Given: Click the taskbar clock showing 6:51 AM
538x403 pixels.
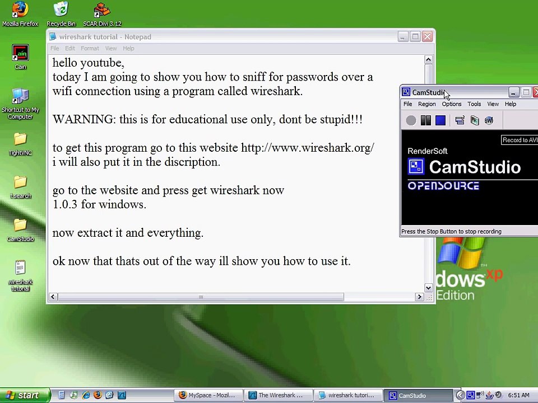Looking at the screenshot, I should [518, 395].
